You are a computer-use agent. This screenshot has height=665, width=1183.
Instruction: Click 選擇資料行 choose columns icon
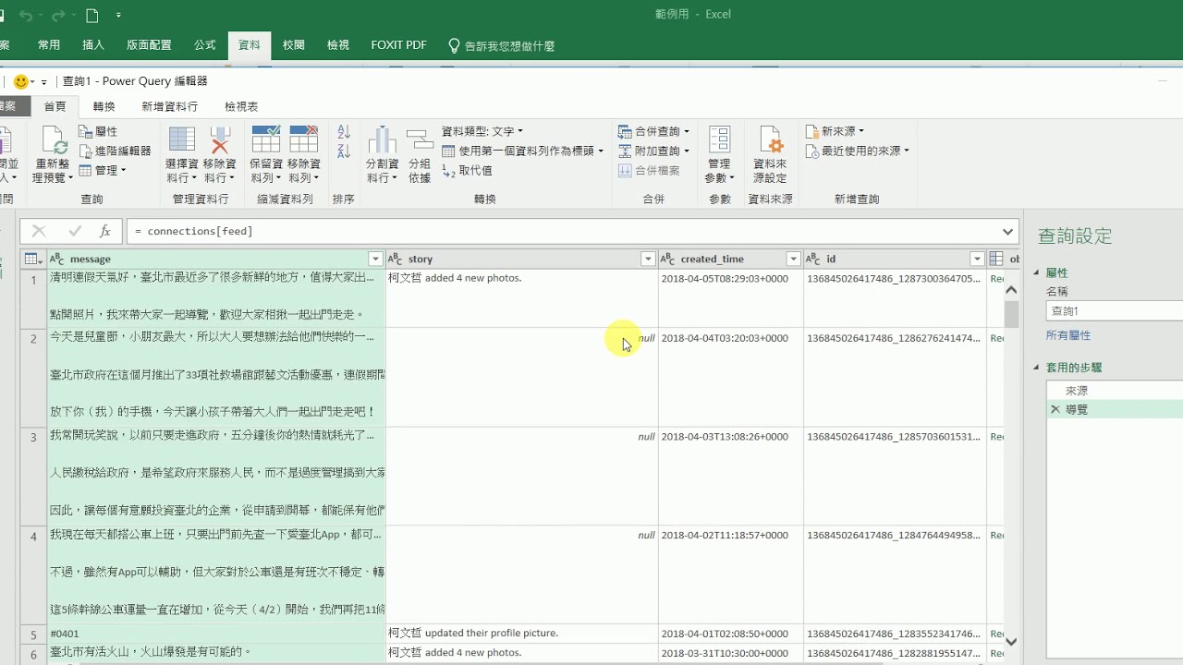(181, 140)
